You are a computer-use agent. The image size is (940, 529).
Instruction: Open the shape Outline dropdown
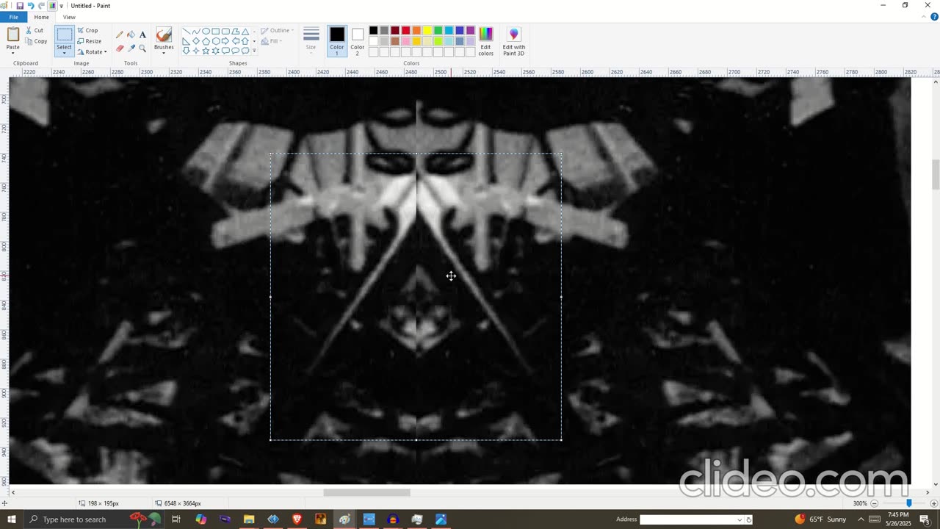278,31
